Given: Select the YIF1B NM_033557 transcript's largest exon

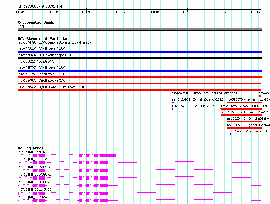Looking at the screenshot, I should pyautogui.click(x=108, y=155).
